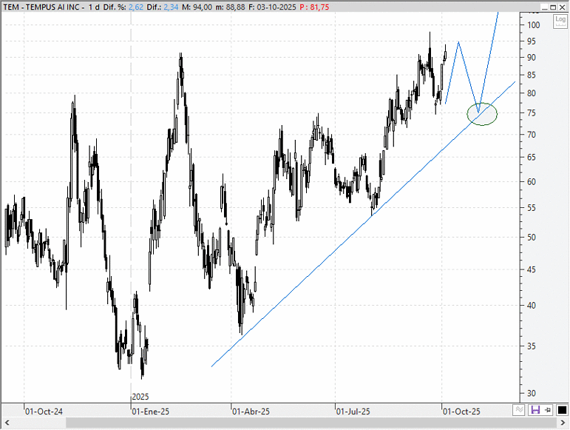The height and width of the screenshot is (430, 570).
Task: Click the 1 d timeframe label
Action: (94, 6)
